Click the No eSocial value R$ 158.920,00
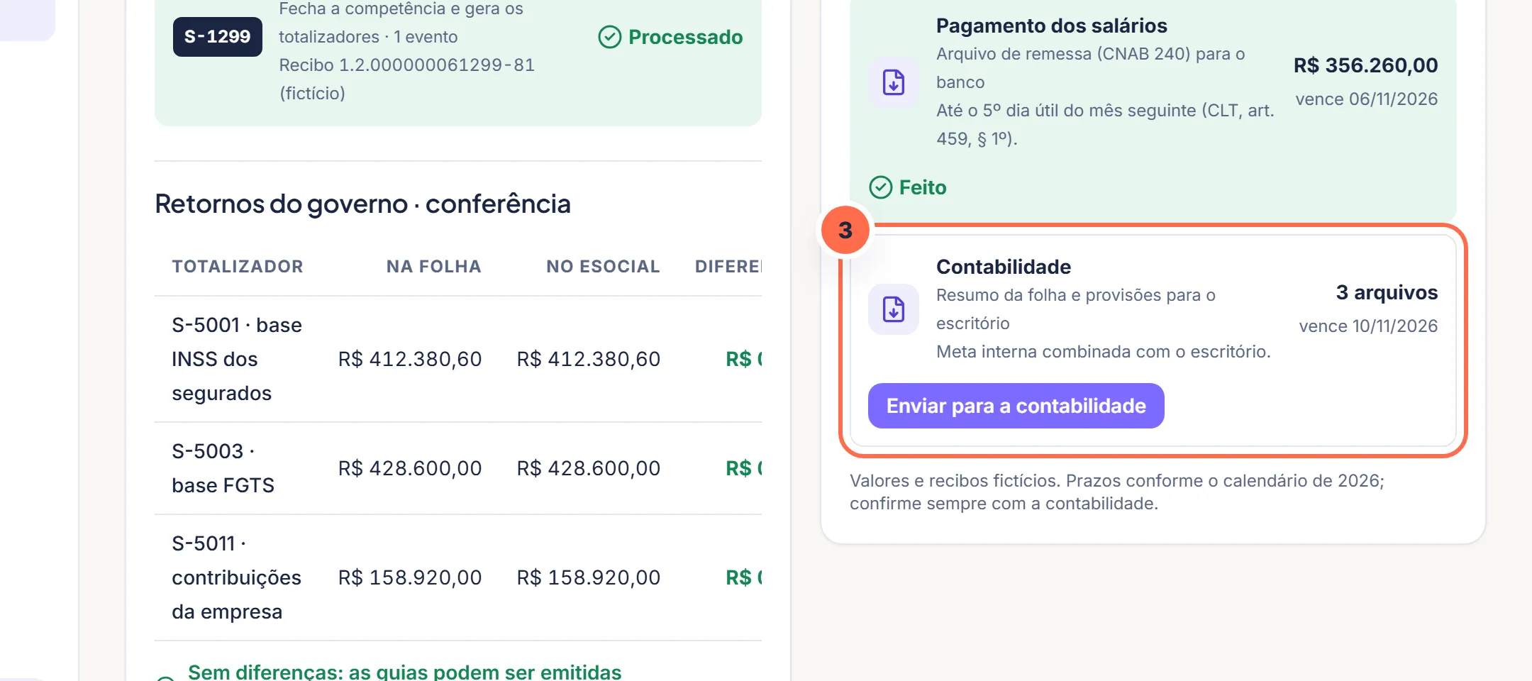The width and height of the screenshot is (1532, 681). [x=589, y=577]
